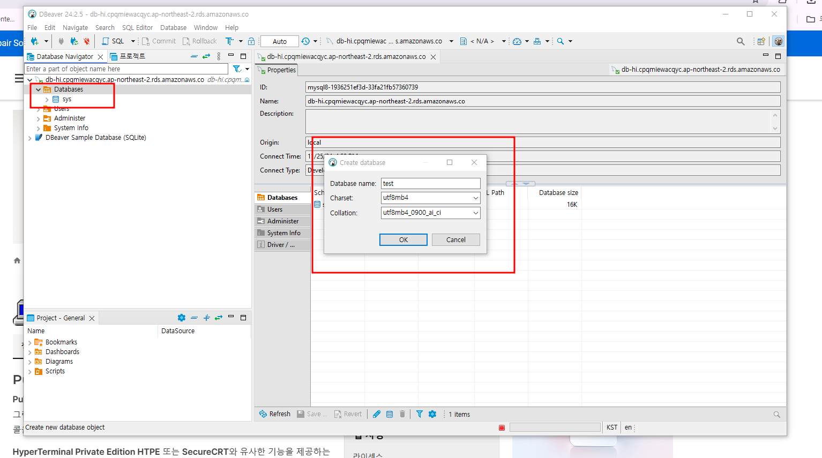
Task: Click the red stop icon in the status bar
Action: [x=502, y=427]
